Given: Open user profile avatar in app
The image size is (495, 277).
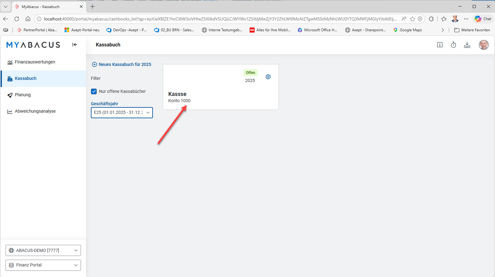Looking at the screenshot, I should pos(484,45).
